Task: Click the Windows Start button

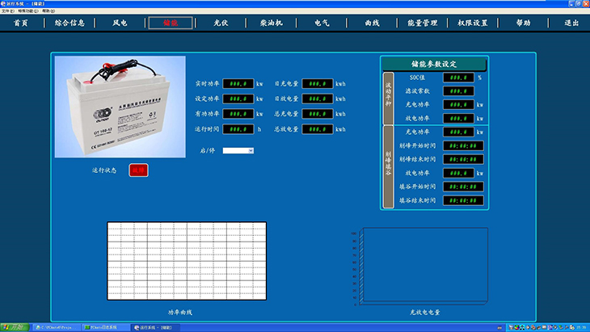Action: (16, 327)
